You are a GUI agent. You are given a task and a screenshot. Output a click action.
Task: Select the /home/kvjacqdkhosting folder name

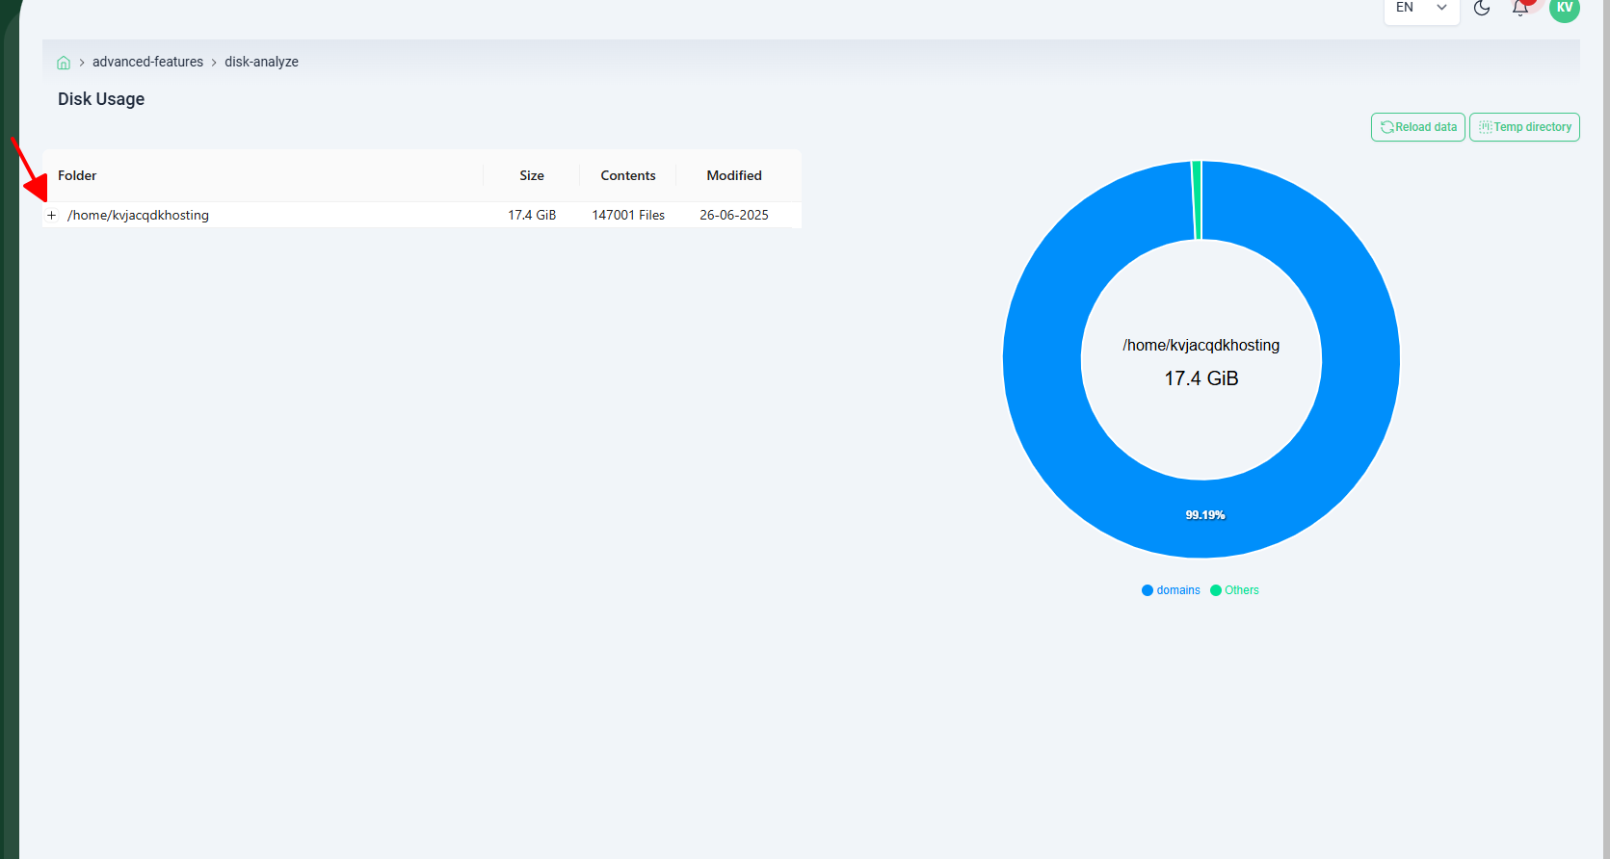click(x=138, y=215)
